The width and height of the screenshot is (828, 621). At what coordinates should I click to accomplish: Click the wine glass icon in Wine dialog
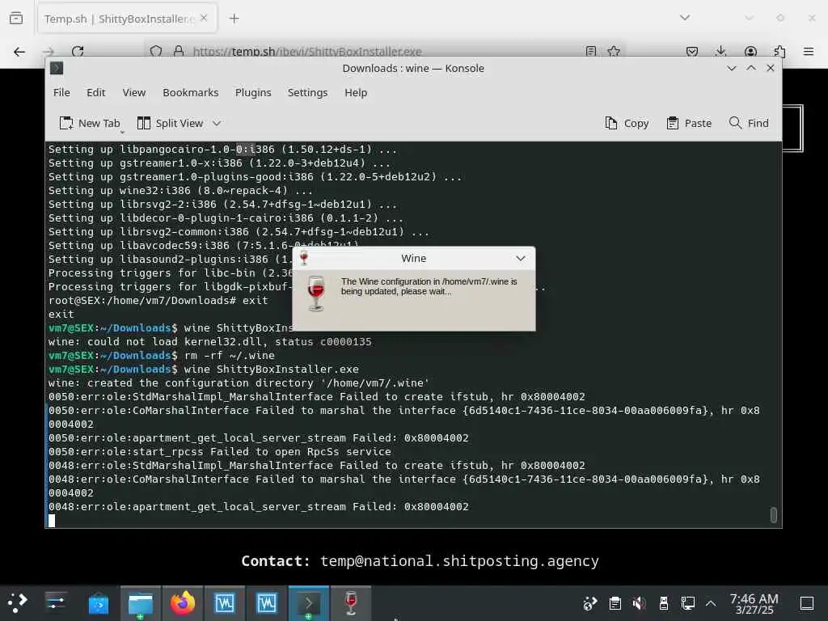point(316,293)
